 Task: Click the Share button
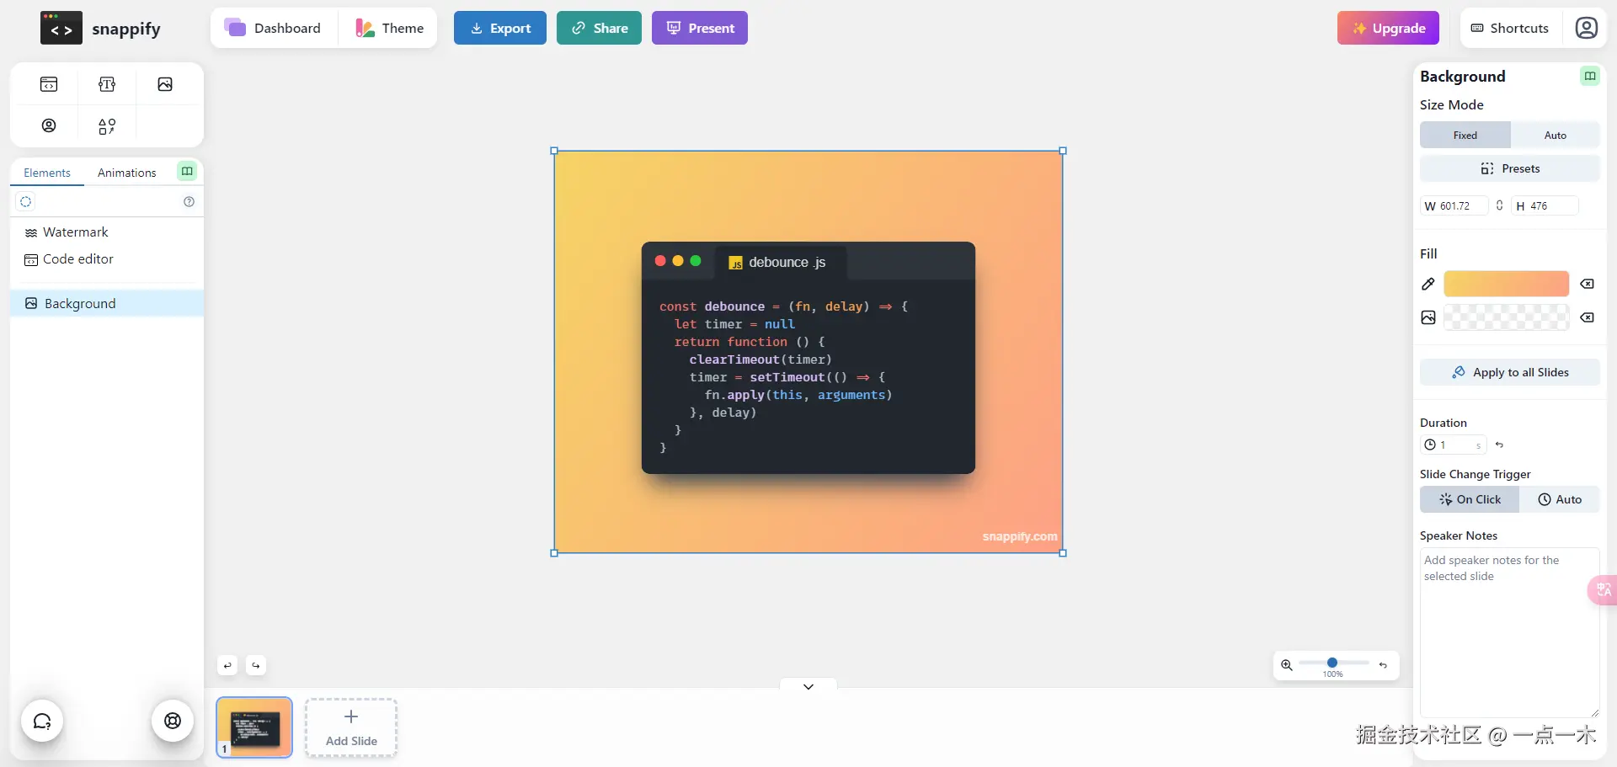coord(599,28)
